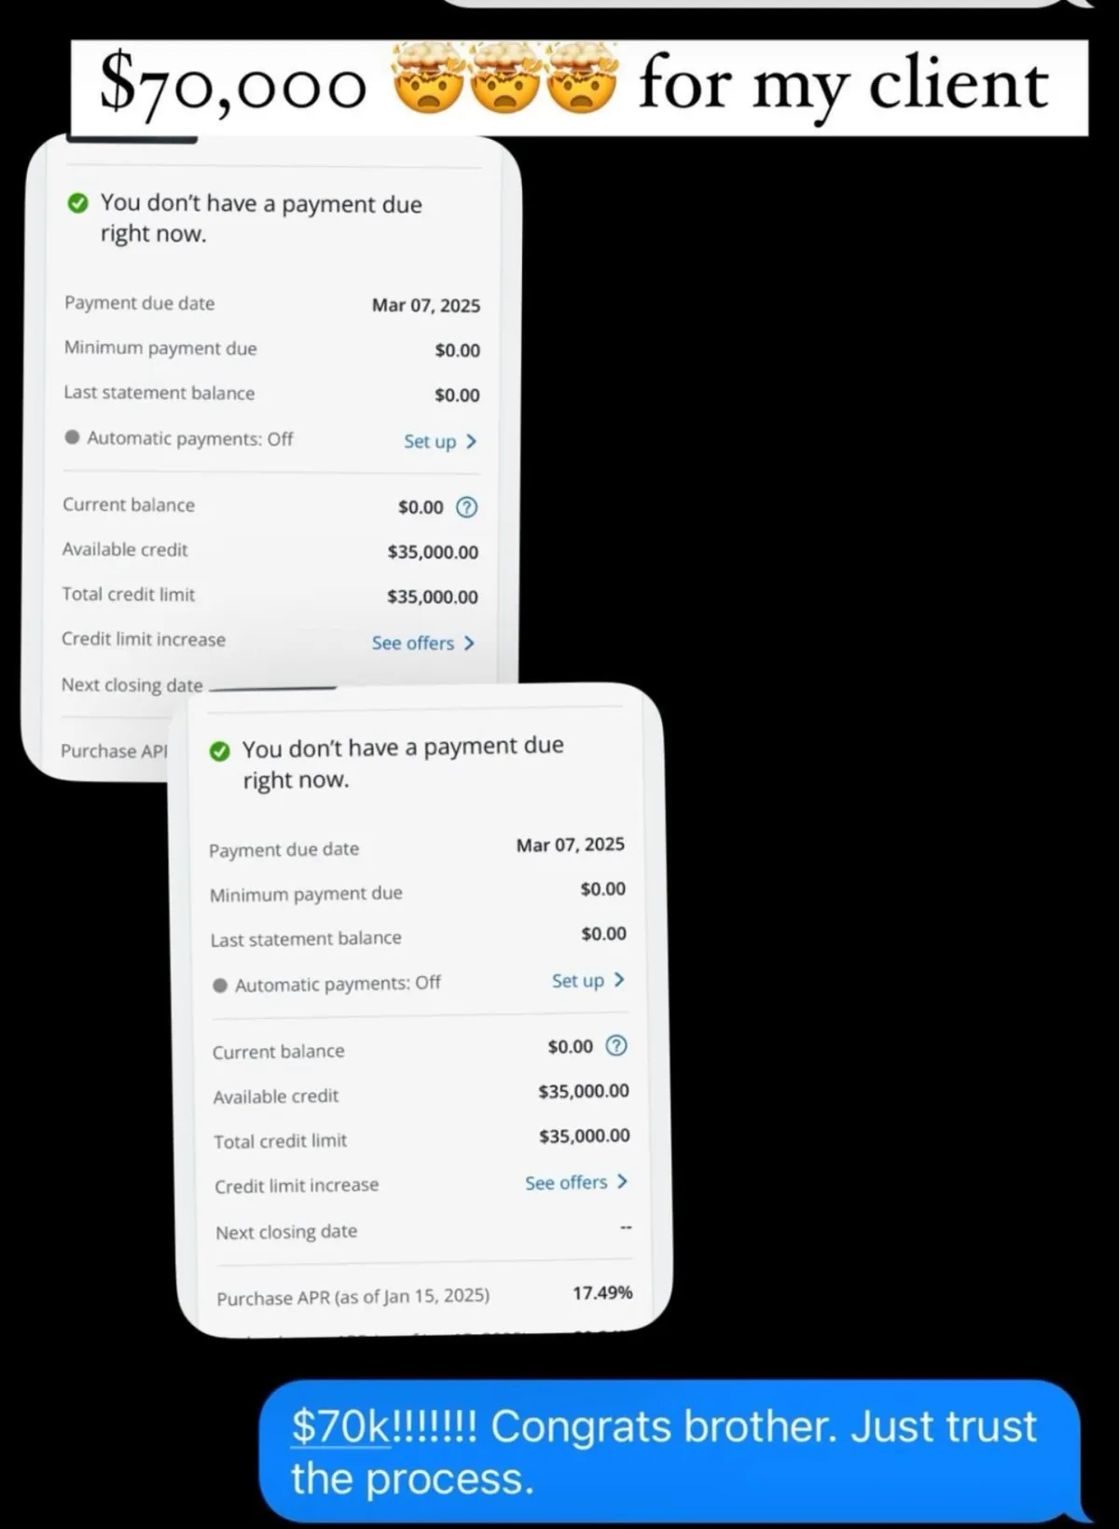This screenshot has width=1119, height=1529.
Task: Click the green checkmark in the upper card
Action: pos(78,203)
